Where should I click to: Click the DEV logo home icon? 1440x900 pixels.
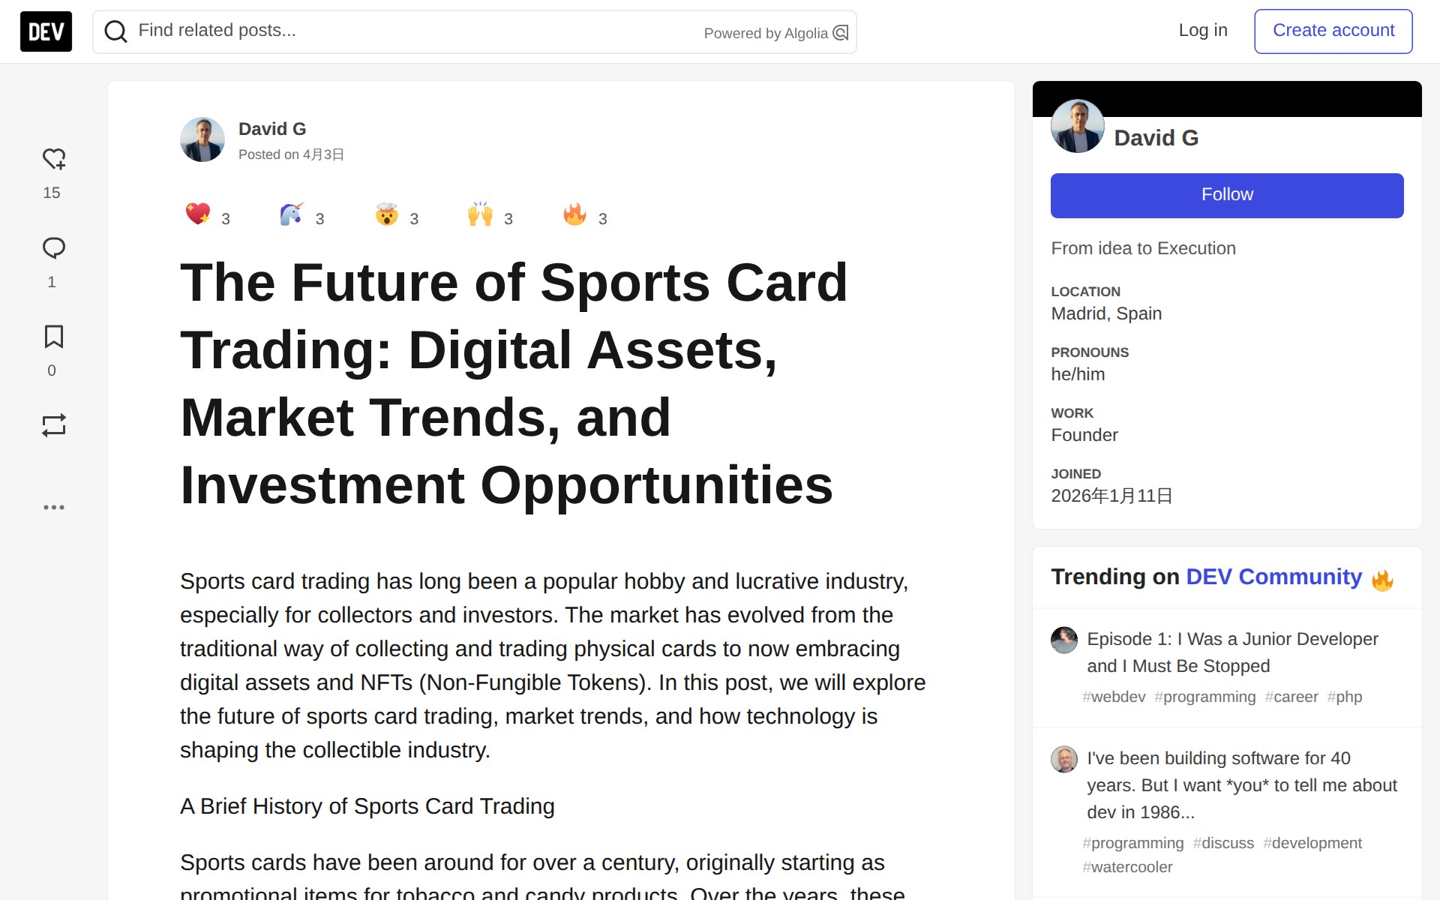46,31
